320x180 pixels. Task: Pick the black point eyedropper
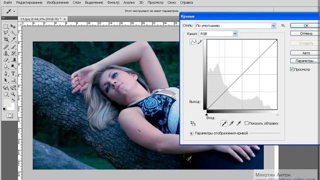224,123
